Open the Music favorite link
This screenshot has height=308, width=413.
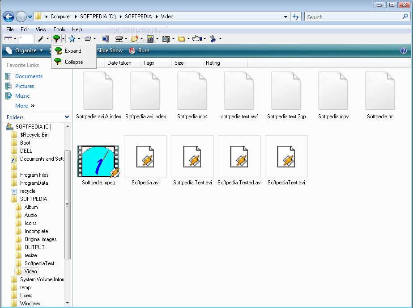coord(22,96)
